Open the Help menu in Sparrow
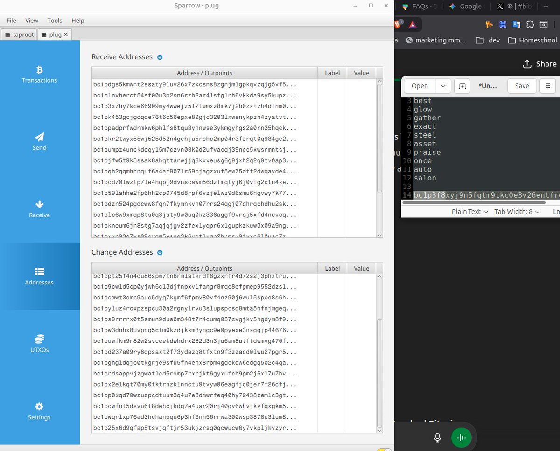 point(78,21)
